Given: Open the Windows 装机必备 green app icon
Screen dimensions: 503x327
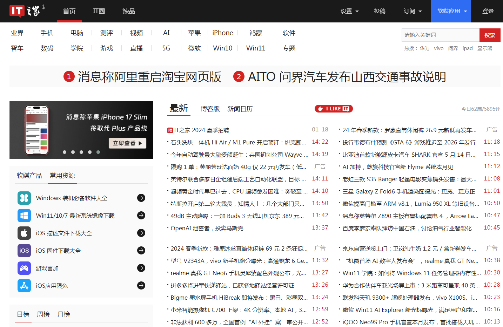Looking at the screenshot, I should coord(24,198).
